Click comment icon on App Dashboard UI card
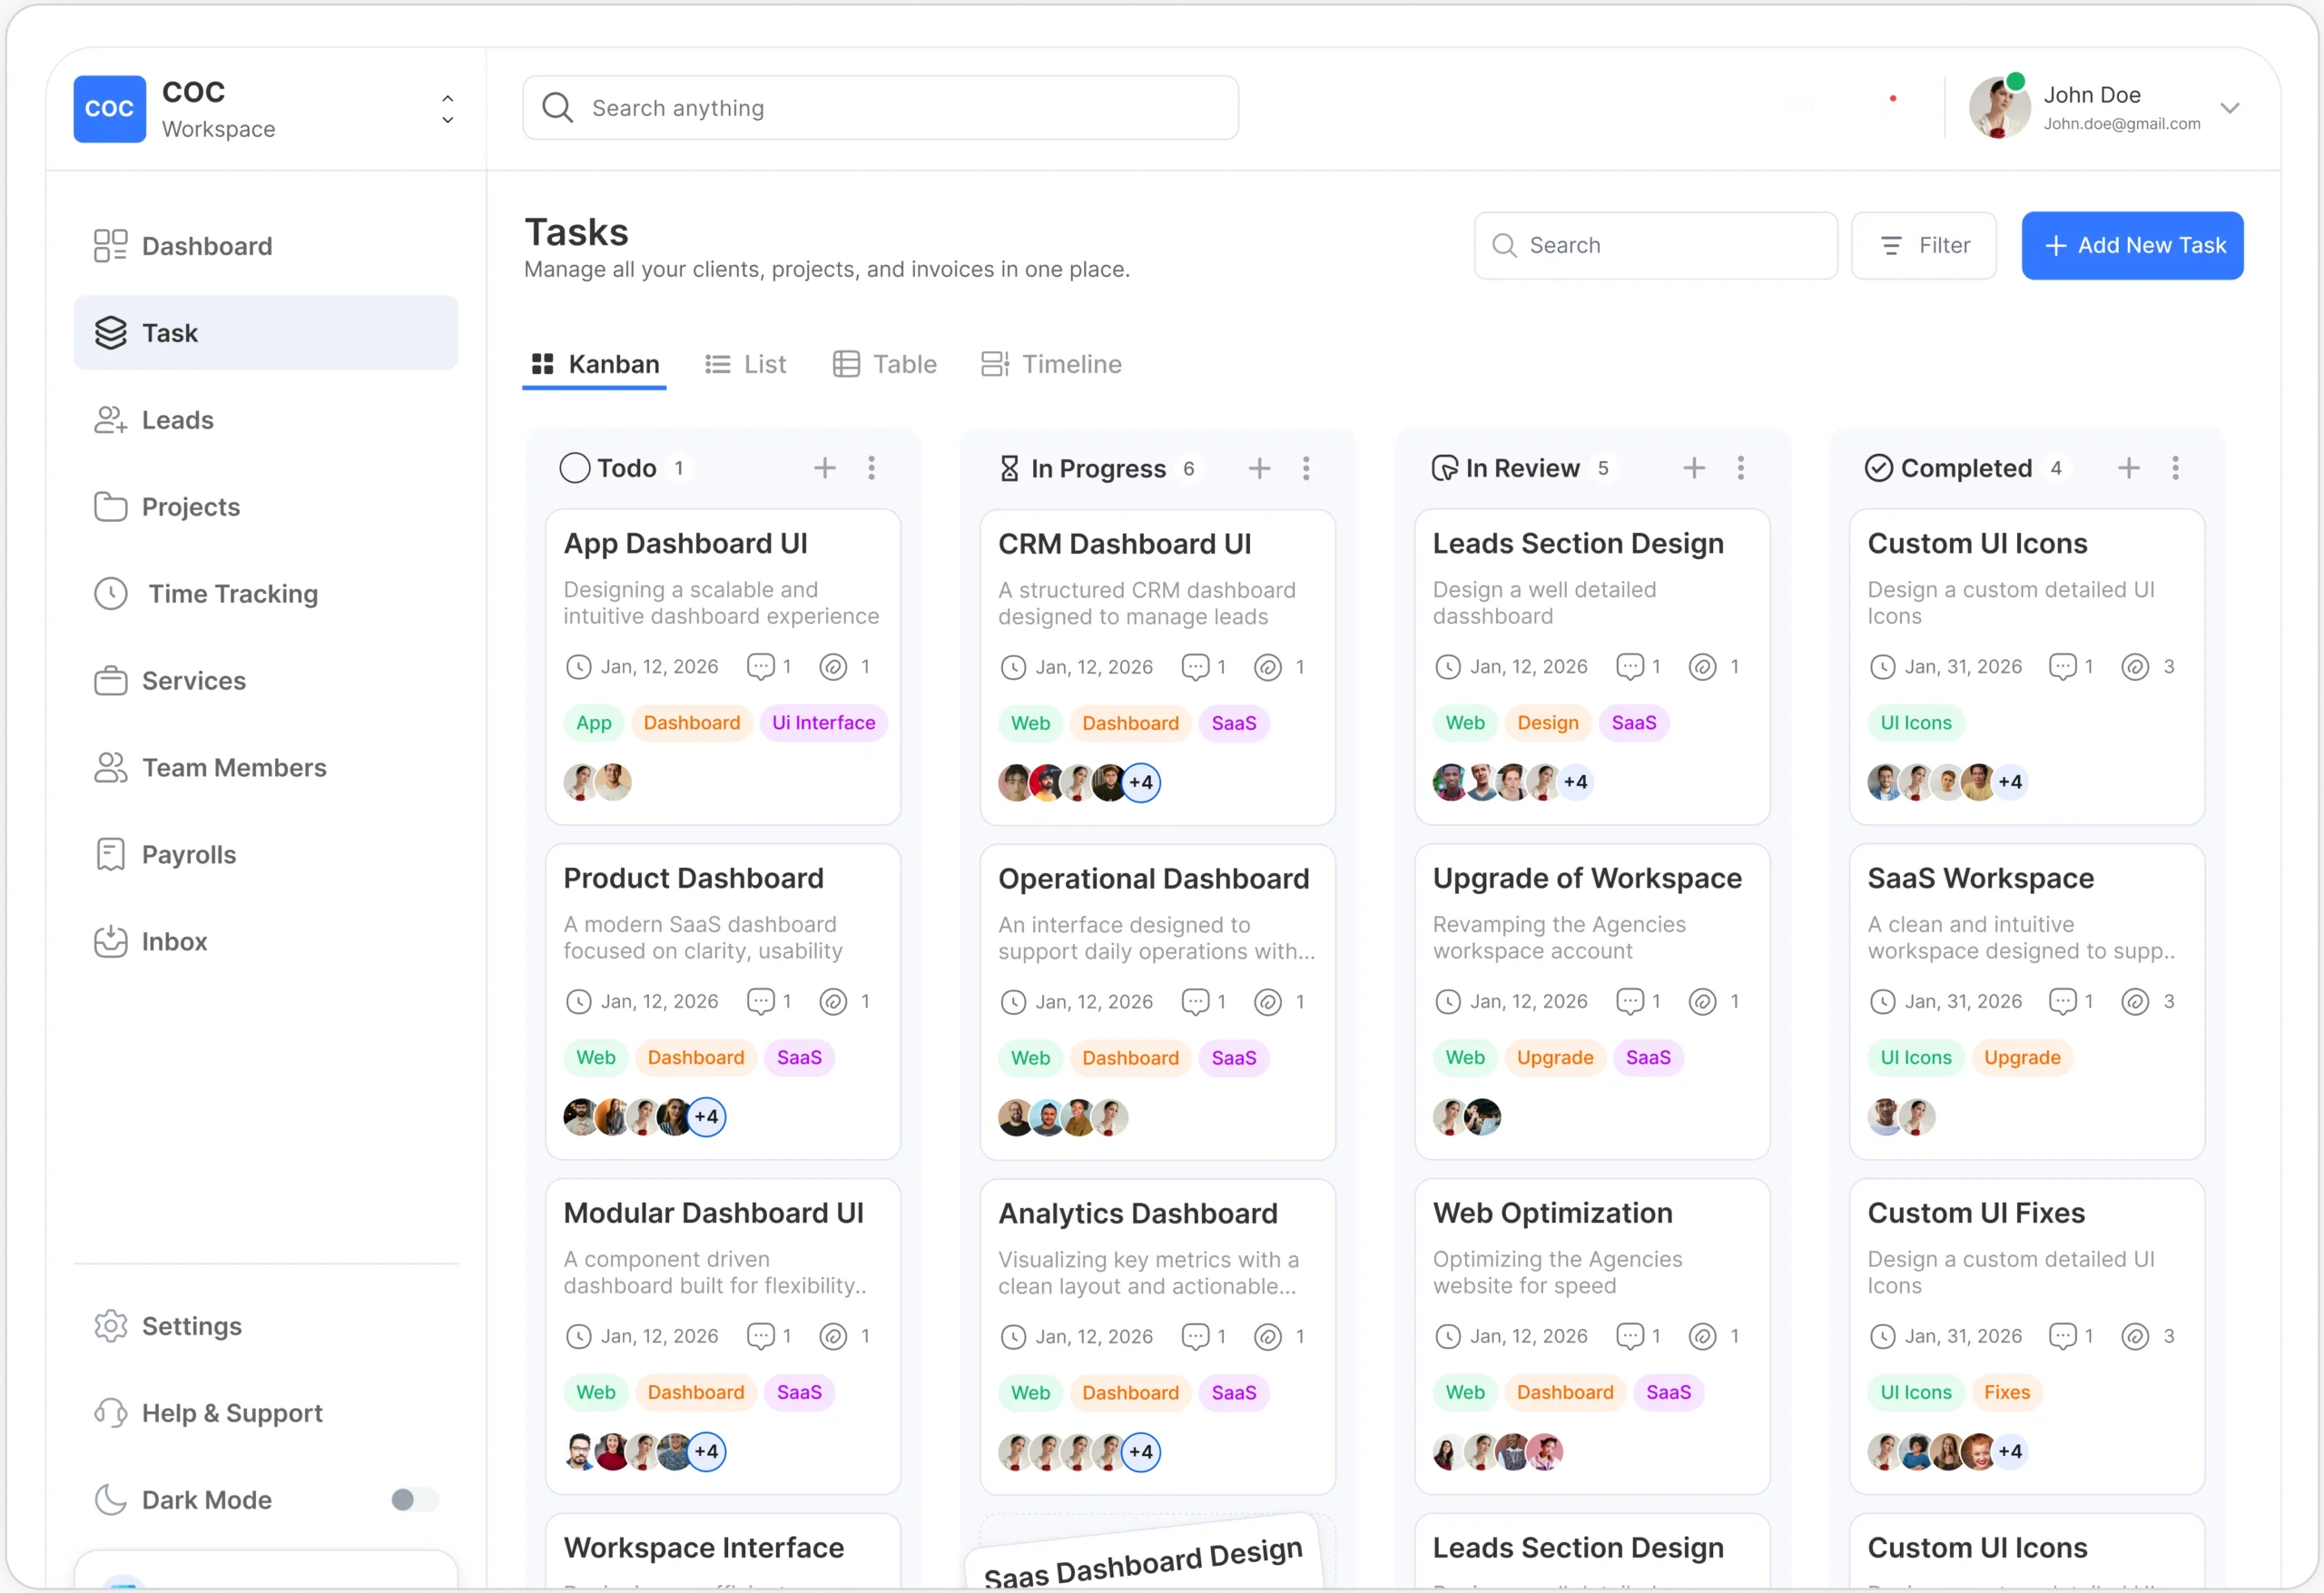2324x1593 pixels. point(760,667)
